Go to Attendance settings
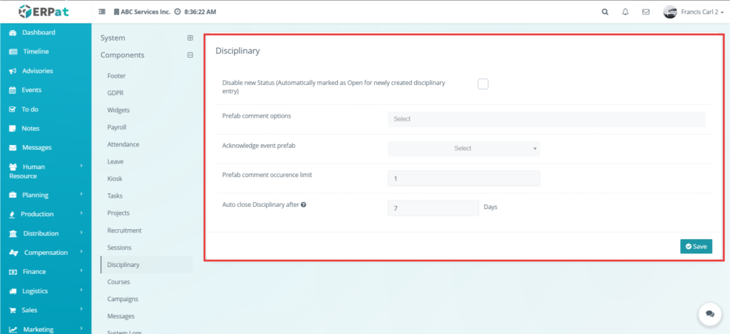The image size is (730, 334). 123,144
